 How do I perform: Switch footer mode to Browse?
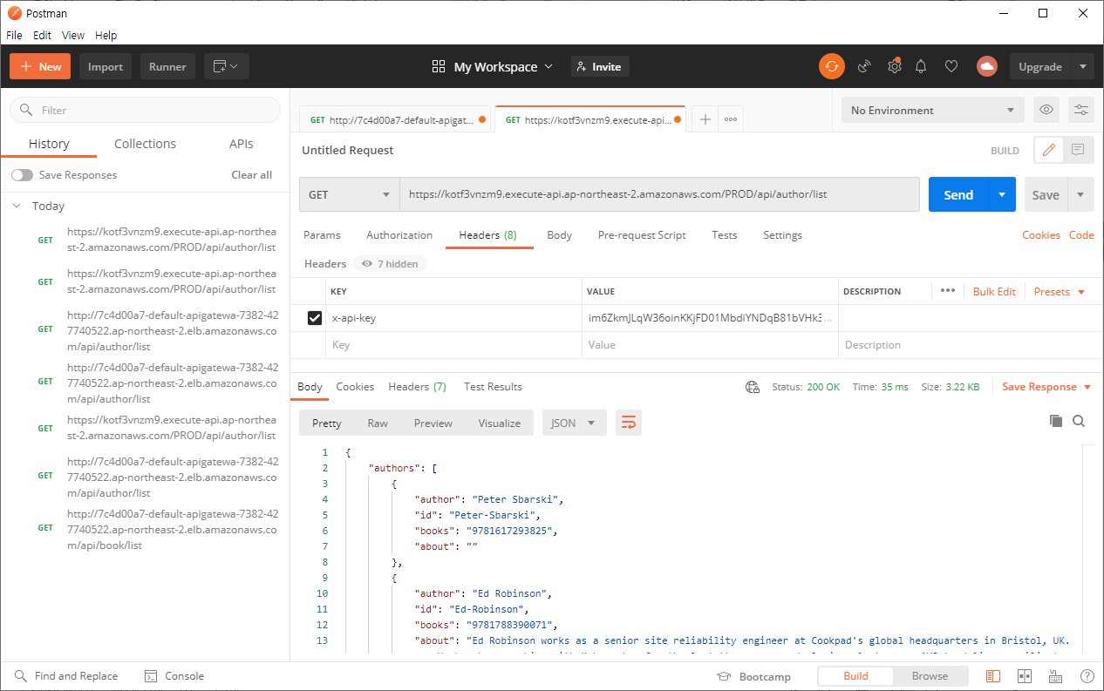click(x=930, y=676)
